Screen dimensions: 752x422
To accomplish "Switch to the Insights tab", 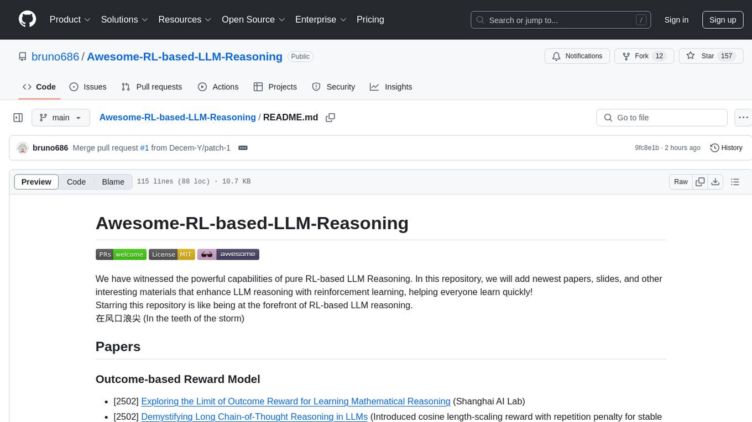I will [x=391, y=87].
